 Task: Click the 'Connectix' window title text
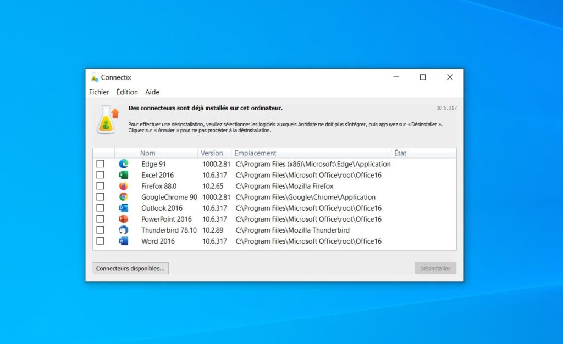116,77
